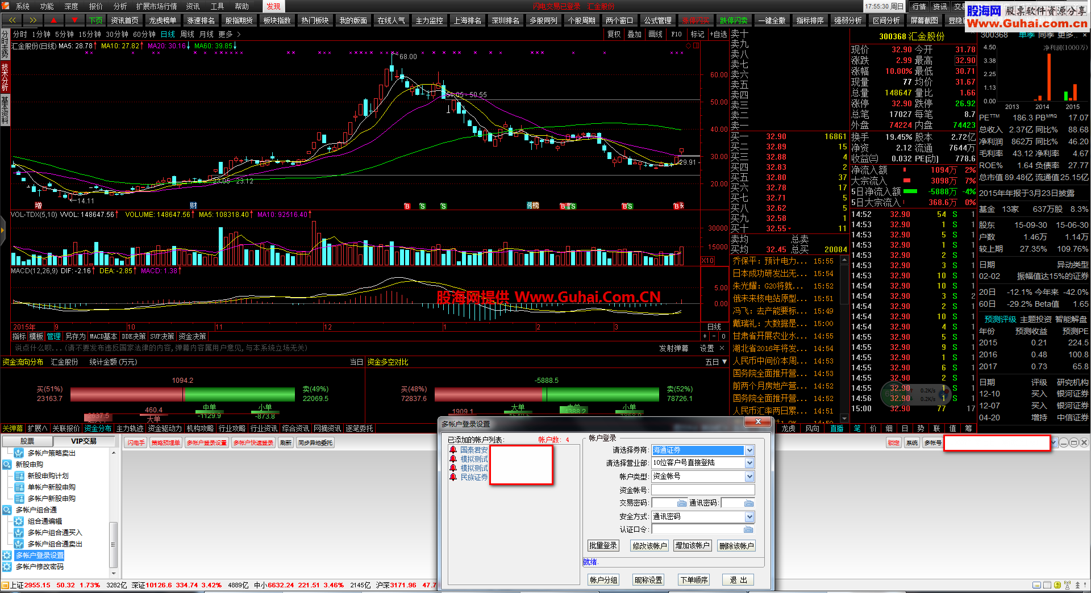This screenshot has width=1091, height=593.
Task: Open the soft keyboard for 认证口令 field
Action: click(x=748, y=529)
